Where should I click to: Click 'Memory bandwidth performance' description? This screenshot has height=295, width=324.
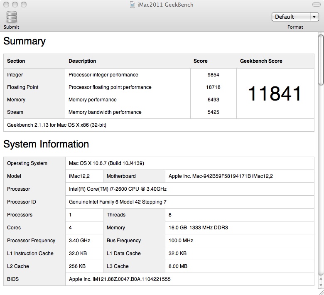pyautogui.click(x=105, y=112)
